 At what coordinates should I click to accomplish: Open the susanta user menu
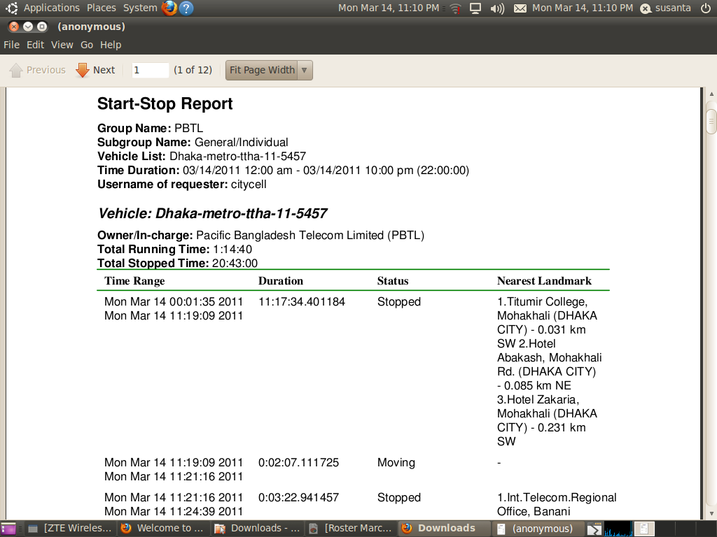point(673,8)
